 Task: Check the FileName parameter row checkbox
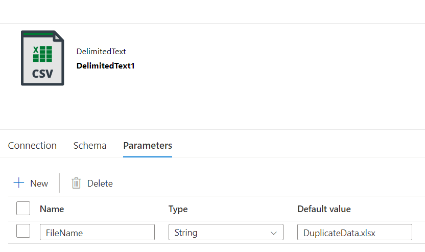[23, 232]
